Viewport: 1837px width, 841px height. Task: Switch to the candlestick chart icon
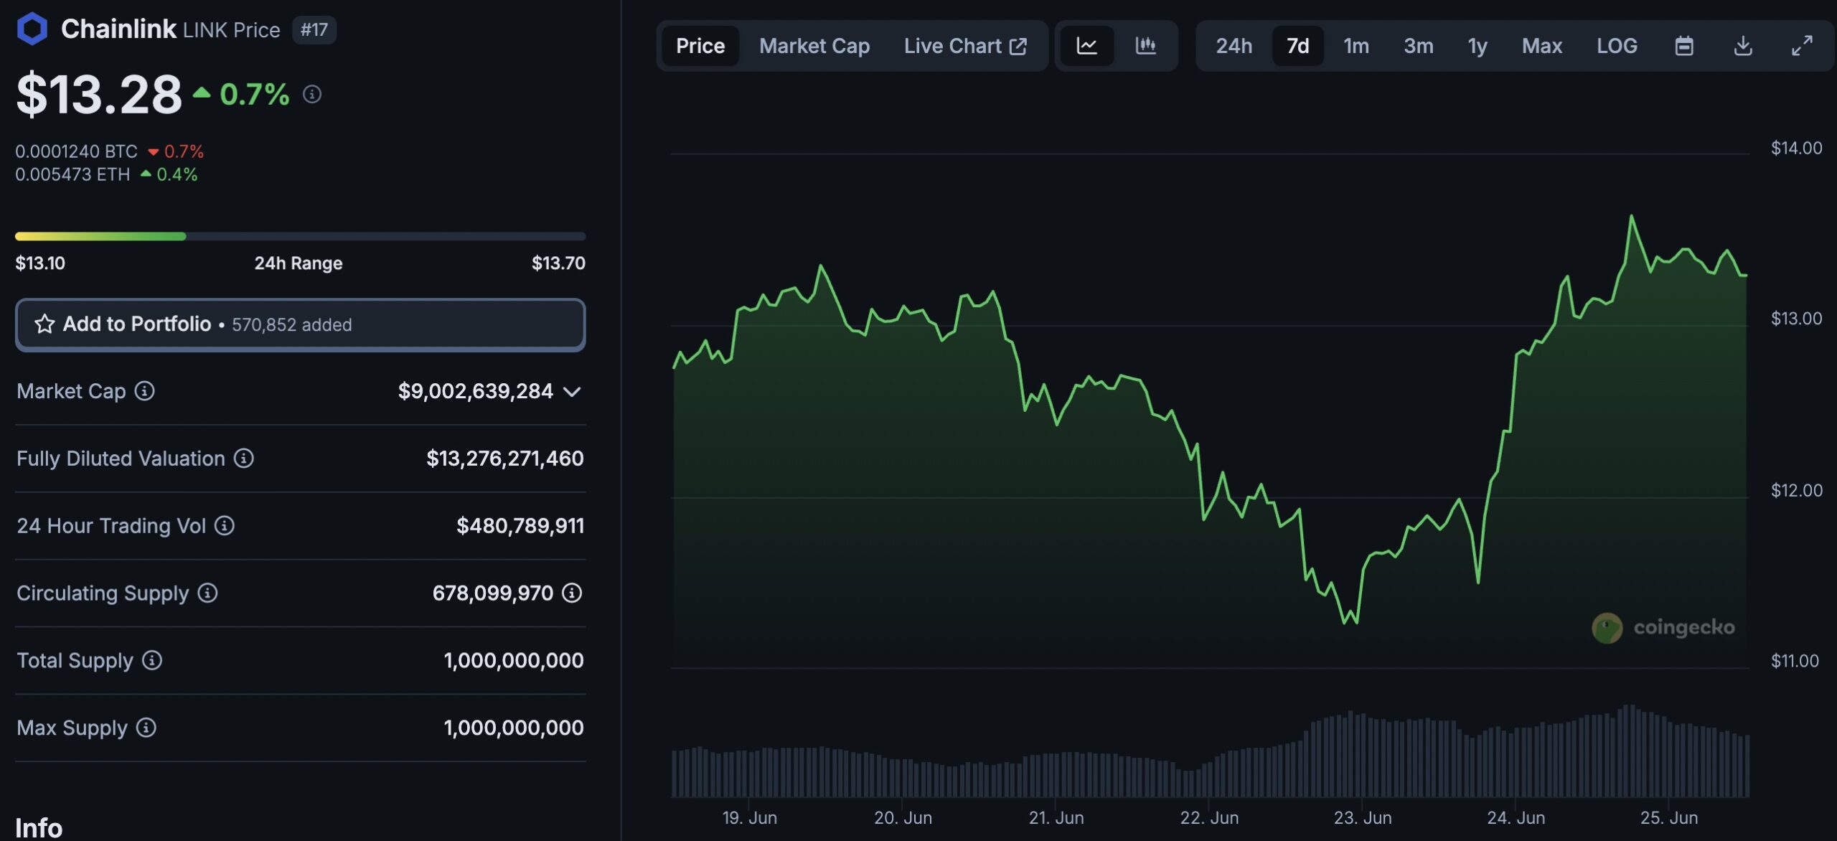(1145, 46)
